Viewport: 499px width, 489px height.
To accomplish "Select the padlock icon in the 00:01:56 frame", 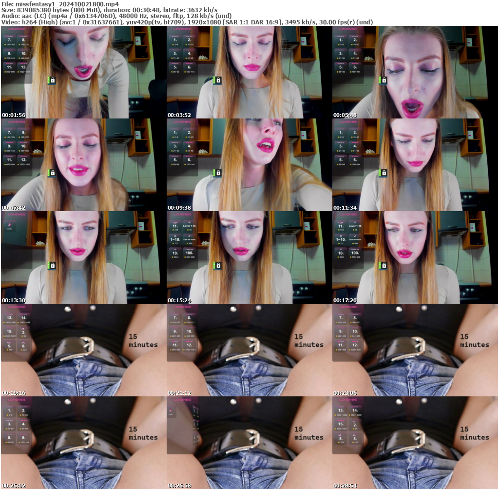I will pos(53,80).
